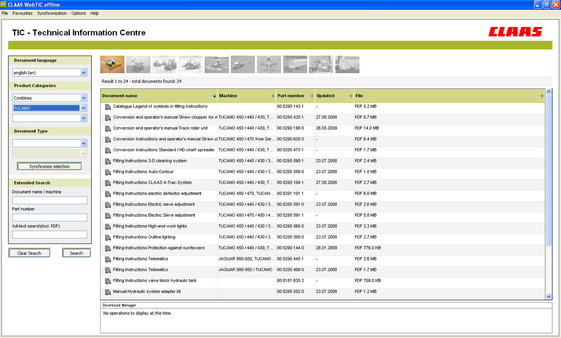Toggle sorting on the Updated column
This screenshot has height=338, width=561.
click(351, 96)
